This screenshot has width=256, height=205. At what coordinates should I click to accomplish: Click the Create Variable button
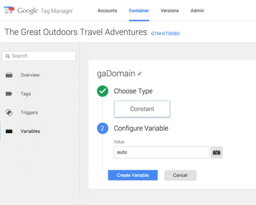point(133,175)
